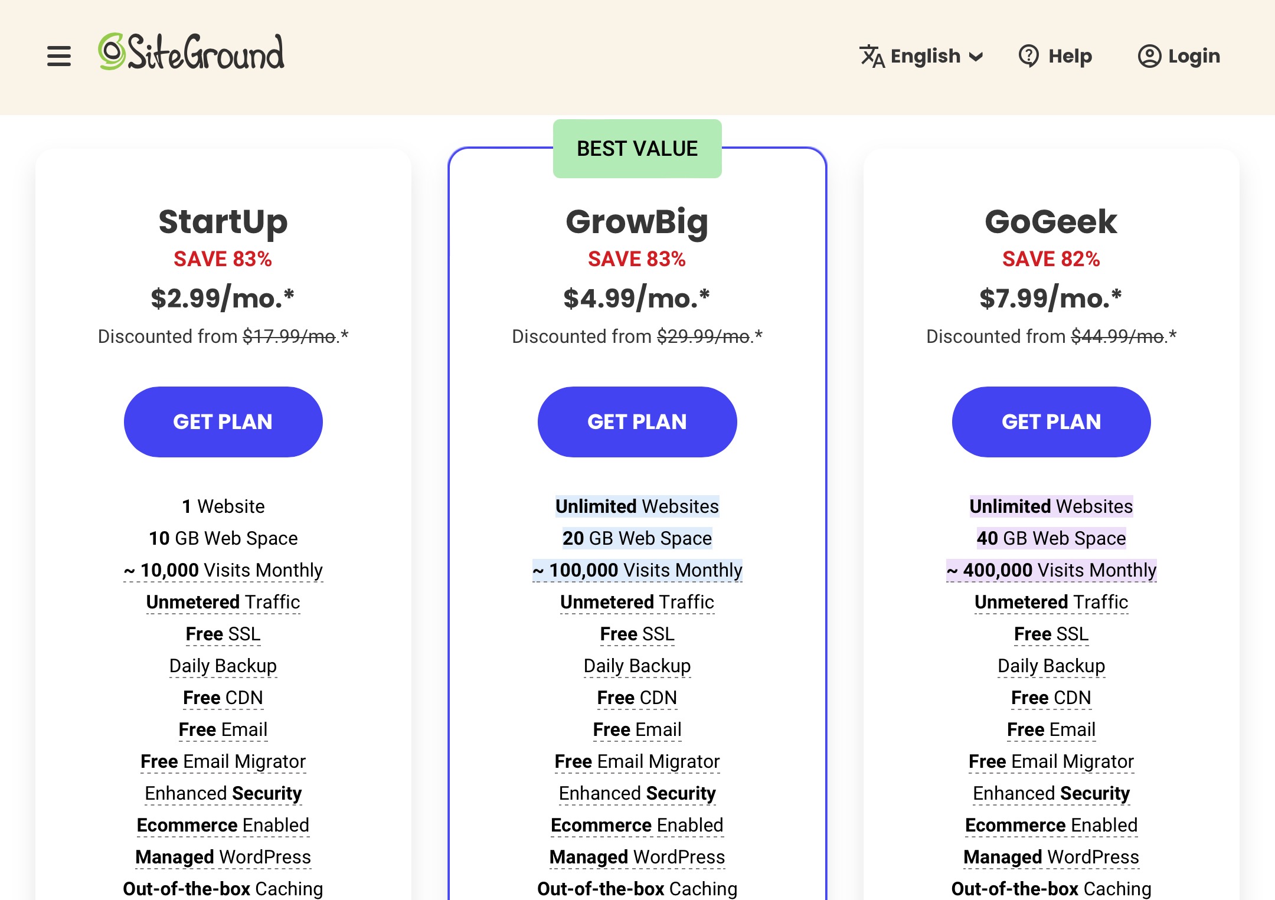Viewport: 1275px width, 900px height.
Task: Click GET PLAN for GoGeek
Action: tap(1051, 422)
